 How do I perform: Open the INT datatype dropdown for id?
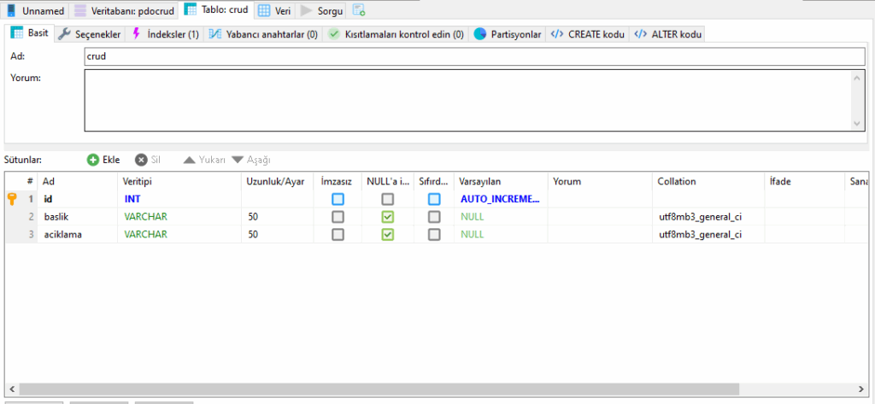tap(179, 199)
